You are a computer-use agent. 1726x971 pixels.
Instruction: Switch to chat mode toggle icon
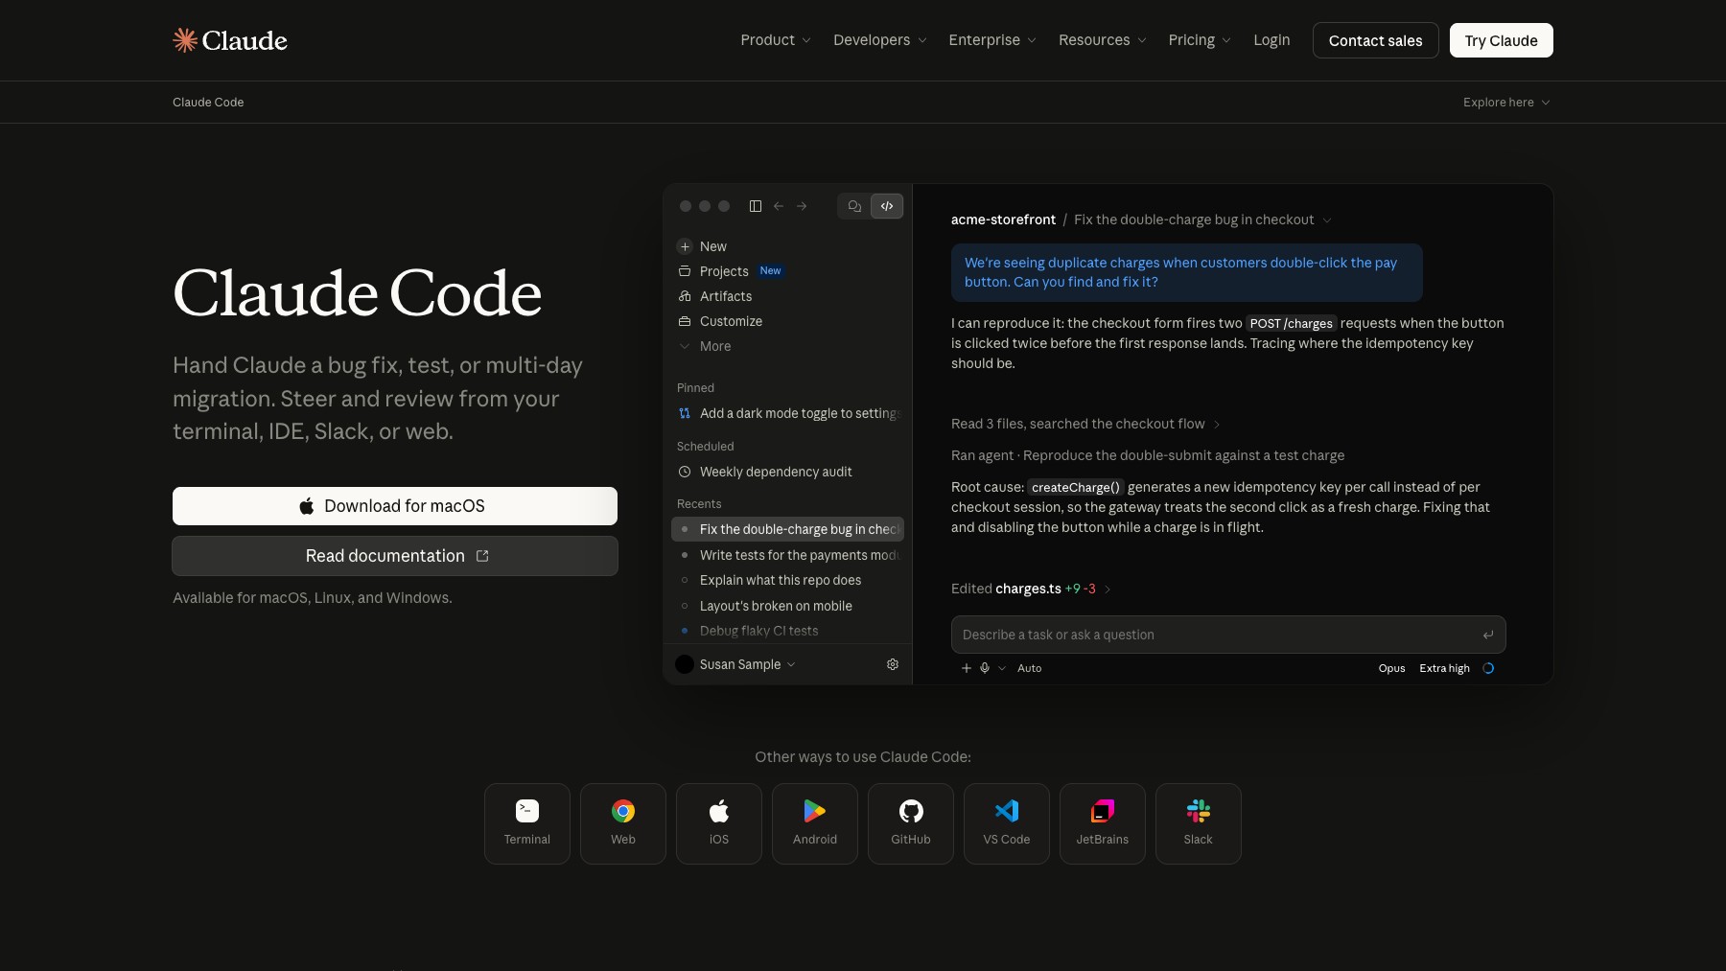click(x=854, y=206)
